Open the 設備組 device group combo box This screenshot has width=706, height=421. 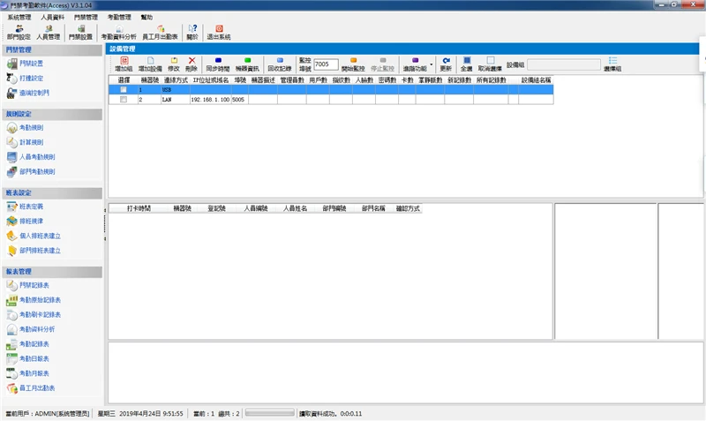tap(564, 64)
